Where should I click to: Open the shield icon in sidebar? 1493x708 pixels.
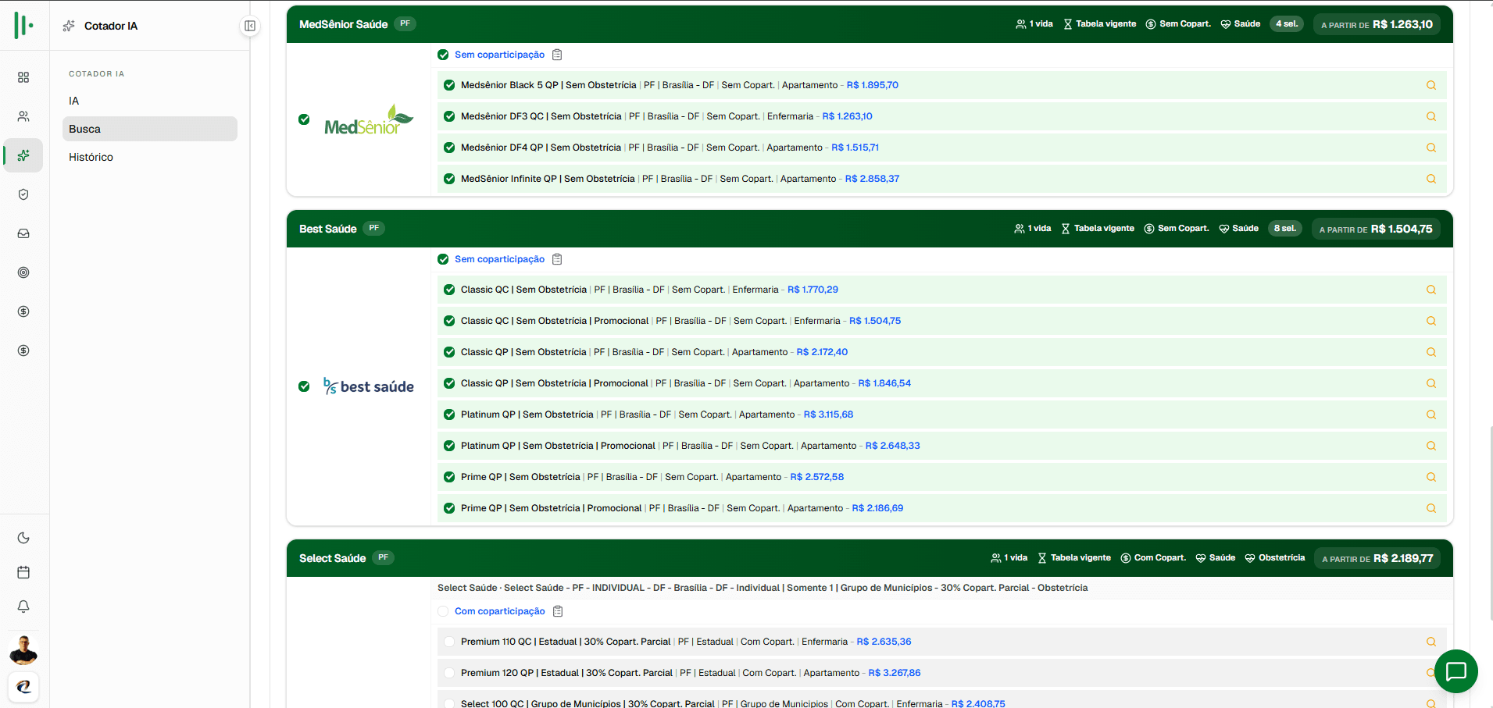coord(23,194)
